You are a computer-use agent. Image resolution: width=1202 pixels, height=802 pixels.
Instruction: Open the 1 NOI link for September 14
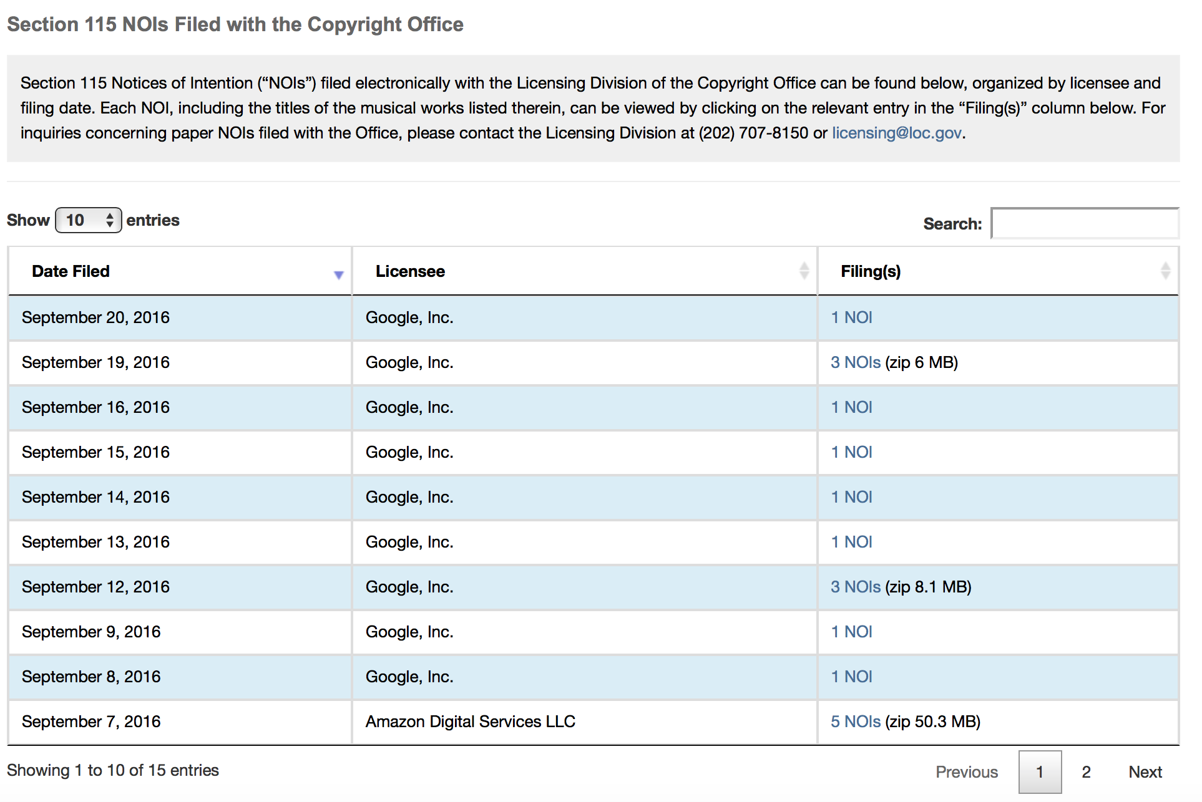point(851,497)
